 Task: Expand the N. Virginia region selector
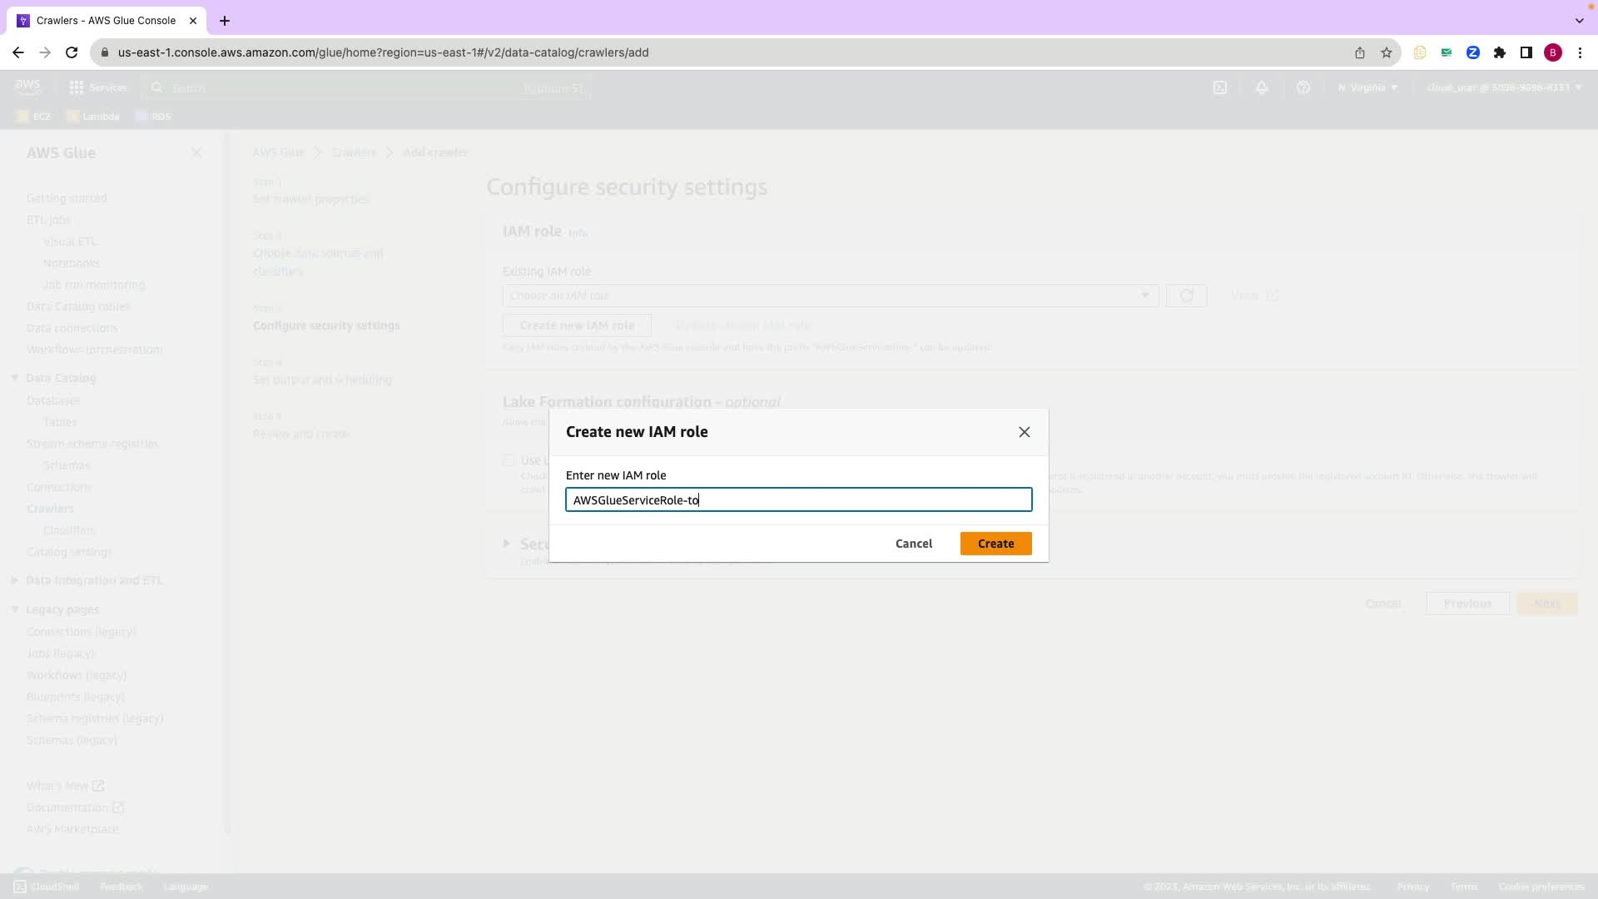1367,87
